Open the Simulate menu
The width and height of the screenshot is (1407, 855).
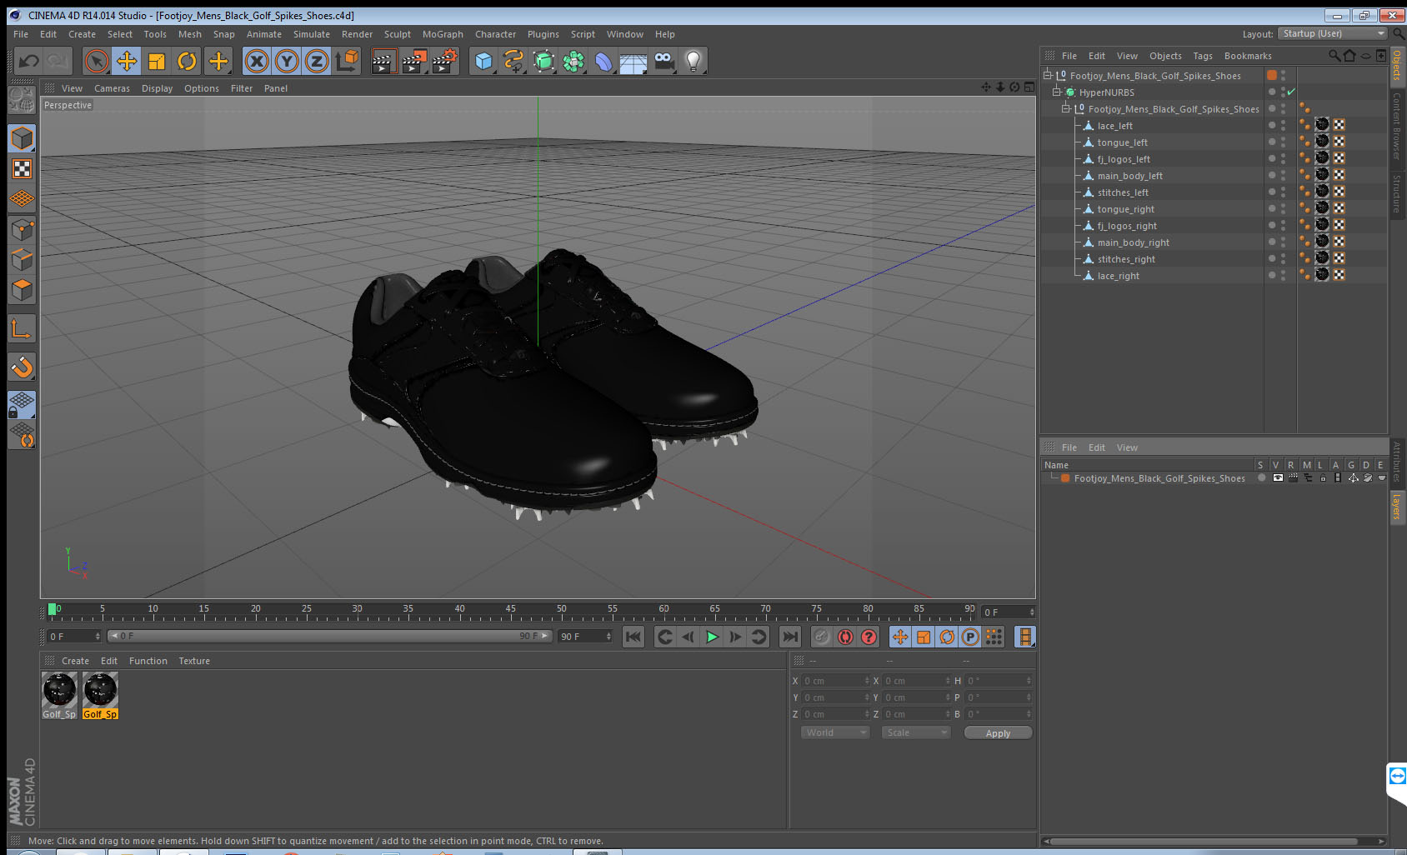(311, 34)
